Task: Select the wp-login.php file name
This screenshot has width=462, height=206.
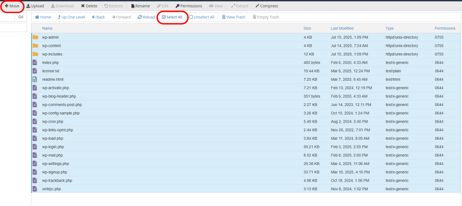Action: click(x=53, y=147)
